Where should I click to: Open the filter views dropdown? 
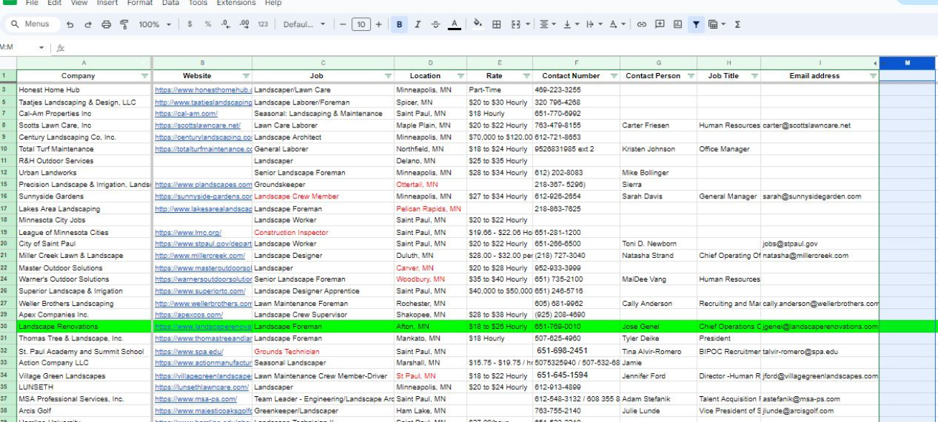pos(717,24)
